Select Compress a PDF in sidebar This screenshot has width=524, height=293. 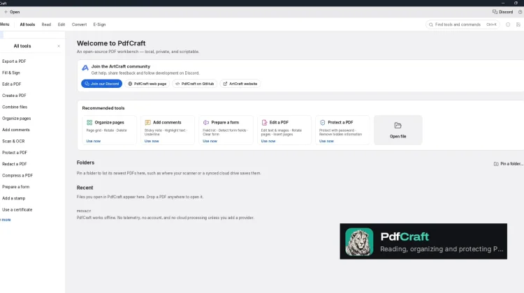pyautogui.click(x=17, y=176)
